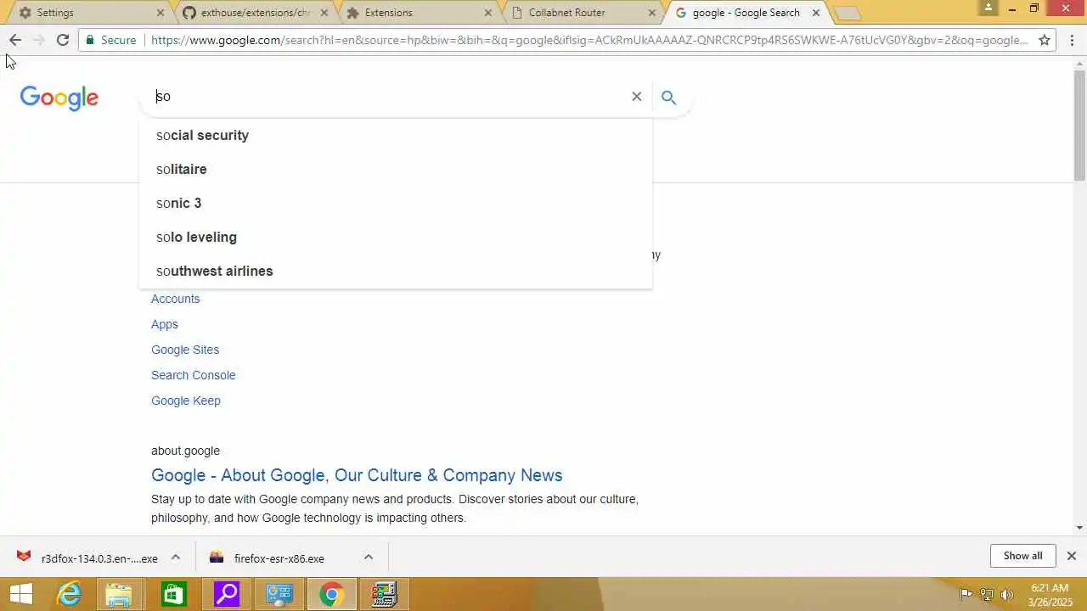The width and height of the screenshot is (1087, 611).
Task: Open Chrome menu with three dots
Action: tap(1072, 40)
